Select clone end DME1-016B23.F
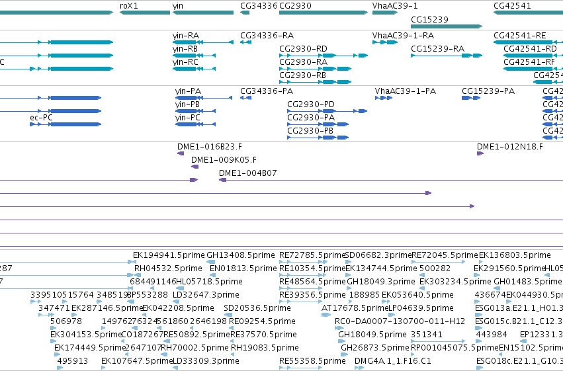The image size is (563, 371). point(181,153)
